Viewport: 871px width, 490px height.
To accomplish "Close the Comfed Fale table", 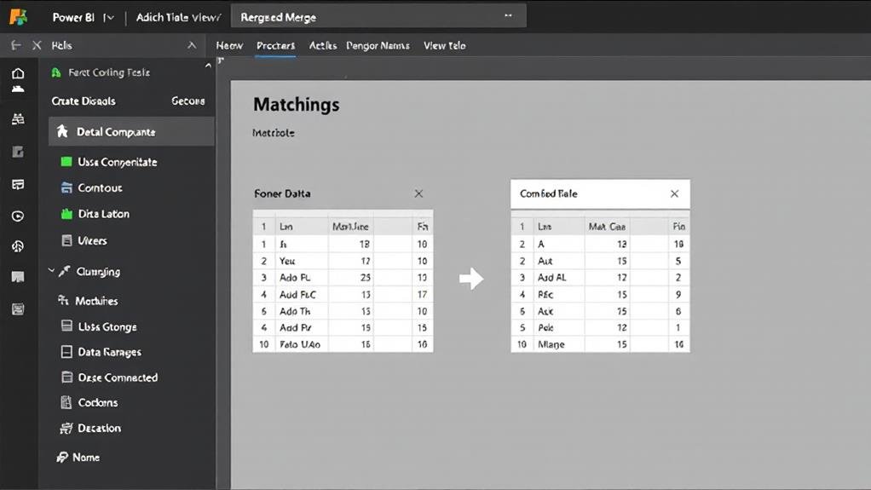I will (x=674, y=193).
